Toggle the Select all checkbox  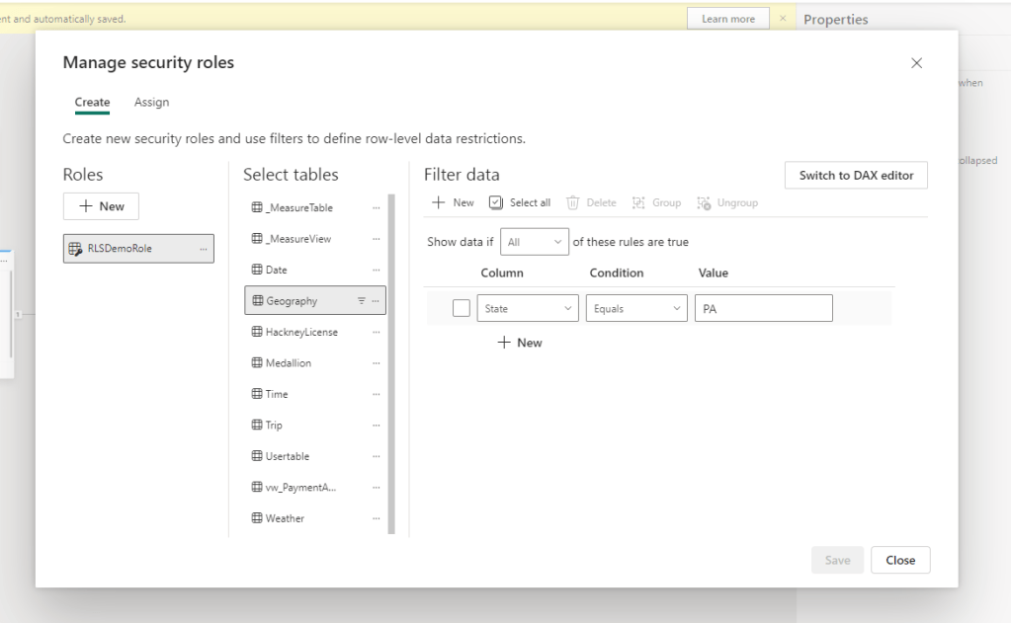pyautogui.click(x=496, y=202)
